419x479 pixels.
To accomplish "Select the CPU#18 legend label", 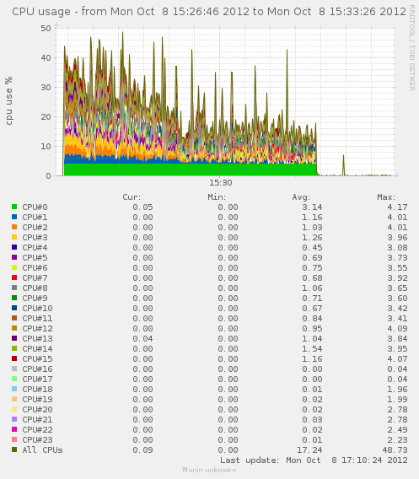I will coord(37,390).
